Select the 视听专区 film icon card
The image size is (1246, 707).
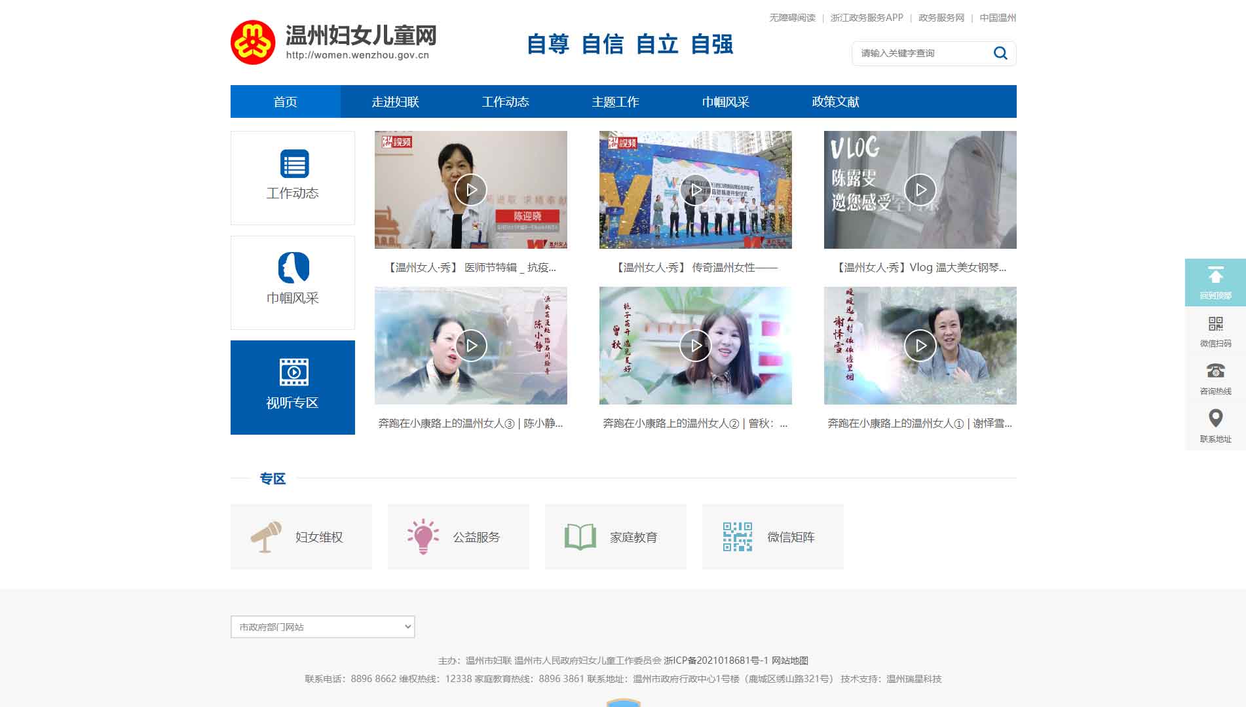click(x=293, y=388)
